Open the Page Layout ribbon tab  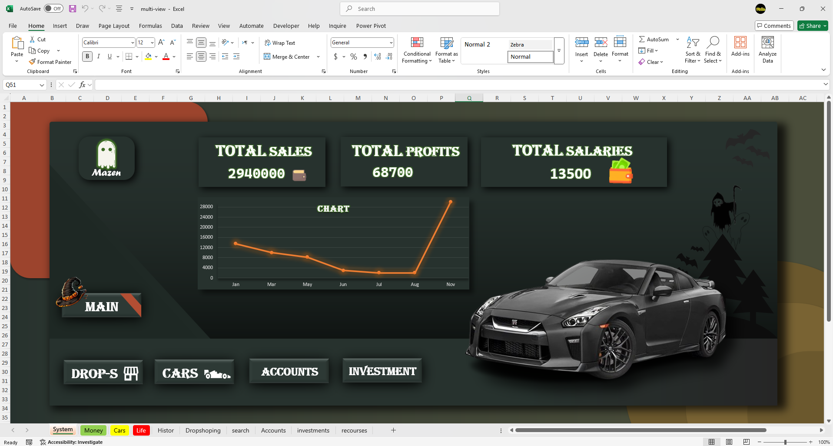click(x=114, y=26)
